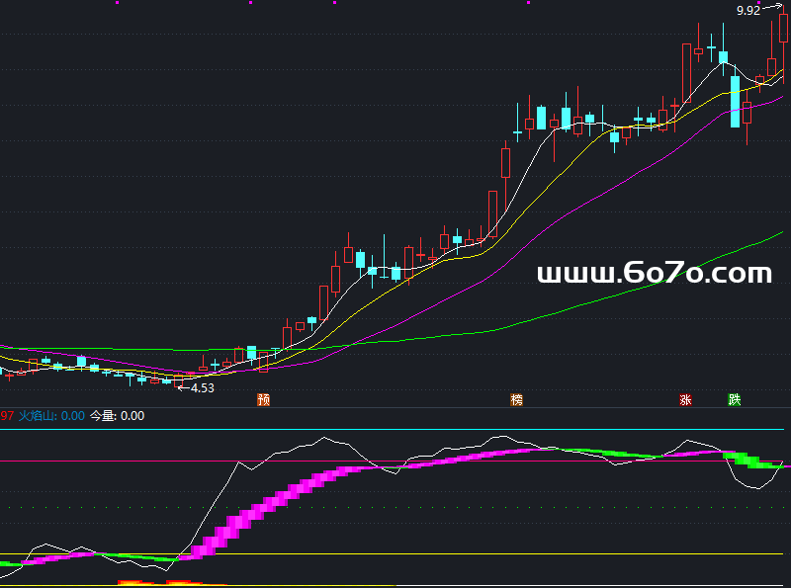Click the orange 预 marker below the chart
Screen dimensions: 791x588
[x=263, y=400]
